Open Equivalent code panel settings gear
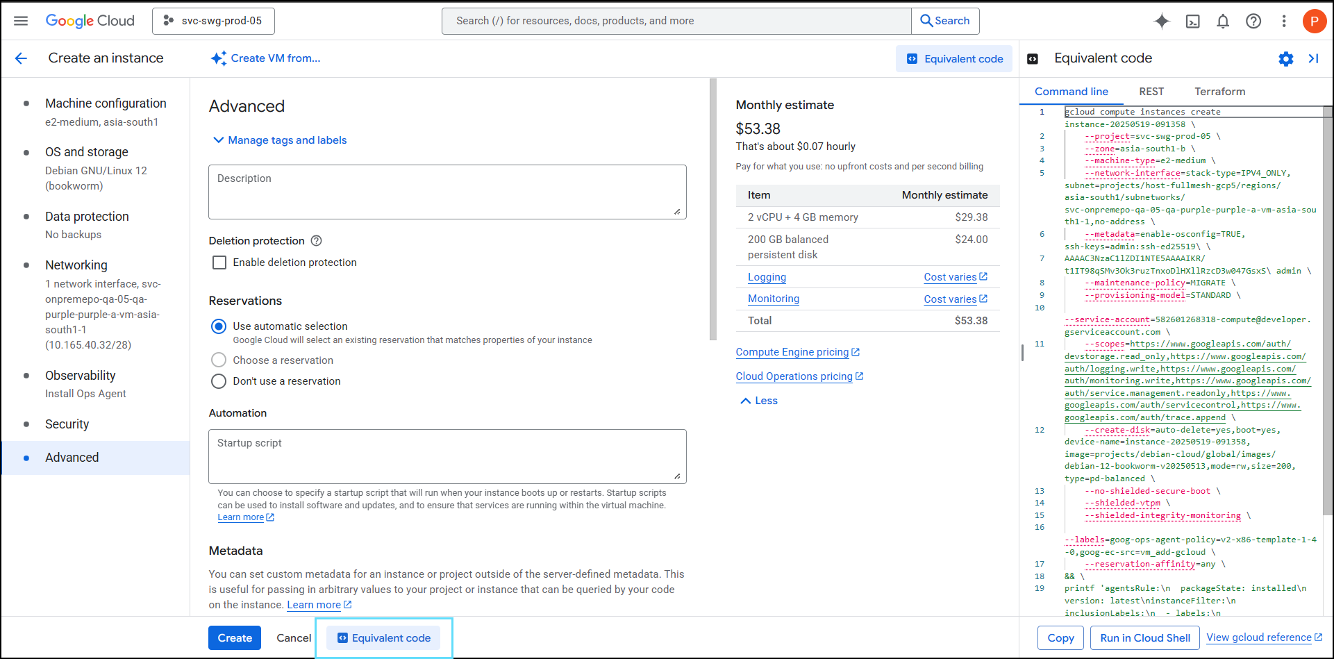1334x659 pixels. pyautogui.click(x=1285, y=59)
